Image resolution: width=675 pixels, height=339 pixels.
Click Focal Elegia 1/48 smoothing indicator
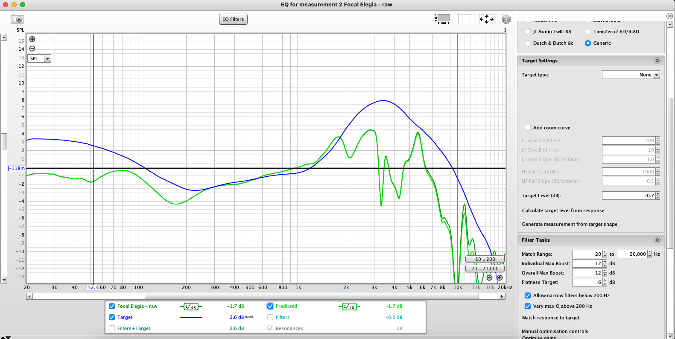tap(191, 307)
